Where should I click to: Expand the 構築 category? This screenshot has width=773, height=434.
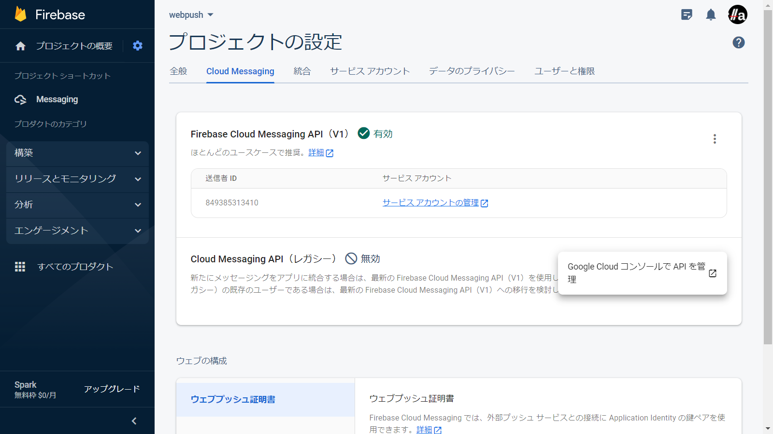point(77,153)
